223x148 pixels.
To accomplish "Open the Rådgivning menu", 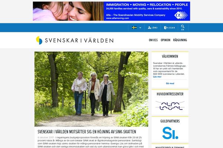I will coord(180,40).
